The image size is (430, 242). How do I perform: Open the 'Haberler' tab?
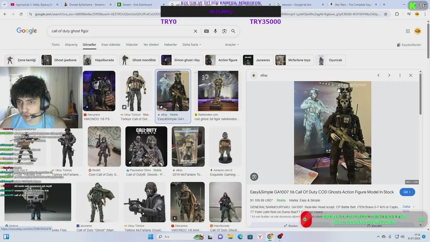pos(171,45)
